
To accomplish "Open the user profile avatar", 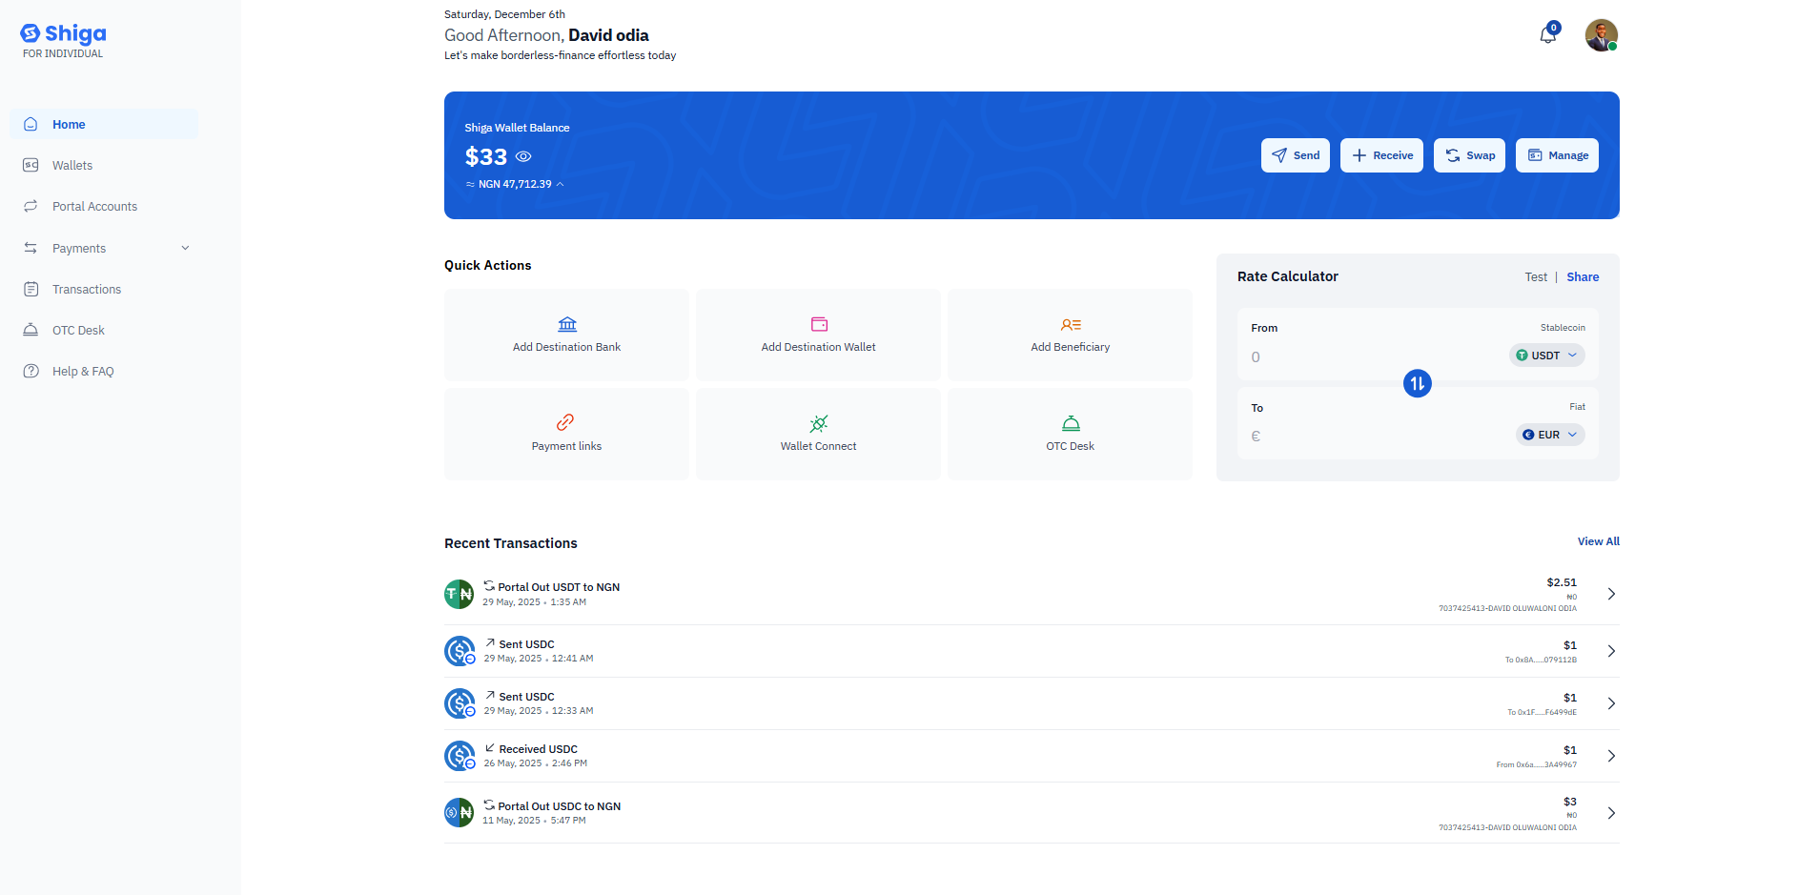I will click(1602, 35).
